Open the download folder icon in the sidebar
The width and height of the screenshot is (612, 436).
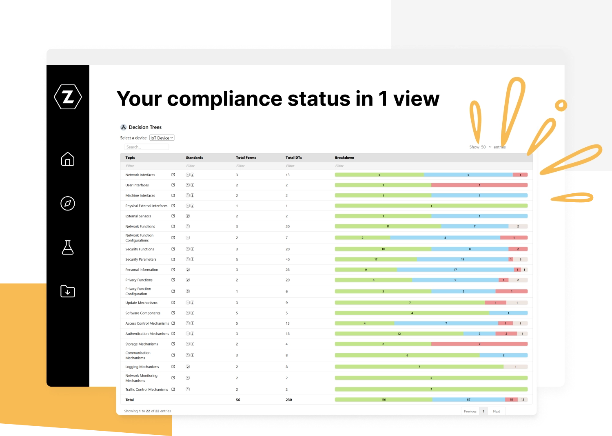(x=68, y=291)
